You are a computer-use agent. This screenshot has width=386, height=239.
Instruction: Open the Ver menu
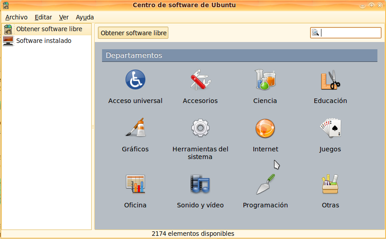[x=64, y=17]
